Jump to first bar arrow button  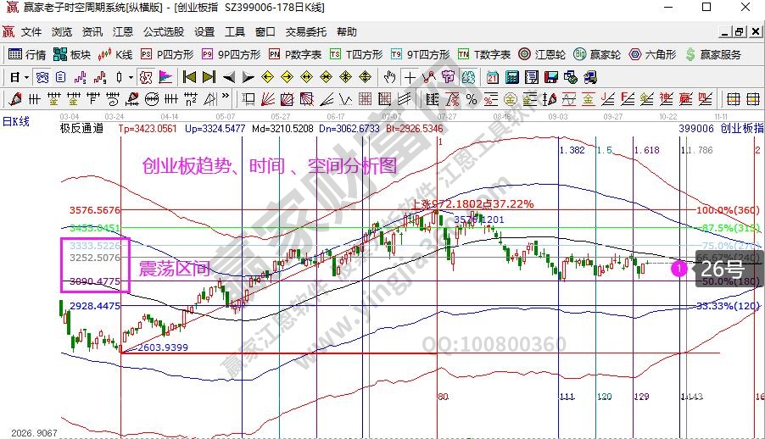(x=188, y=77)
